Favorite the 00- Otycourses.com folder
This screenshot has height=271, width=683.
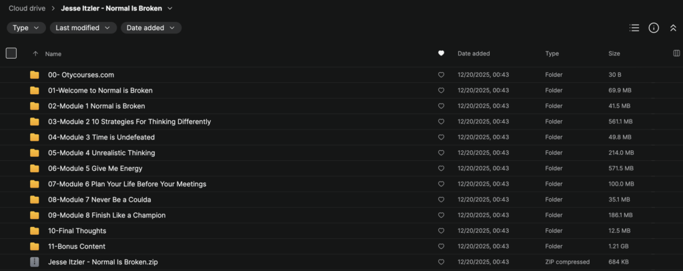point(441,75)
